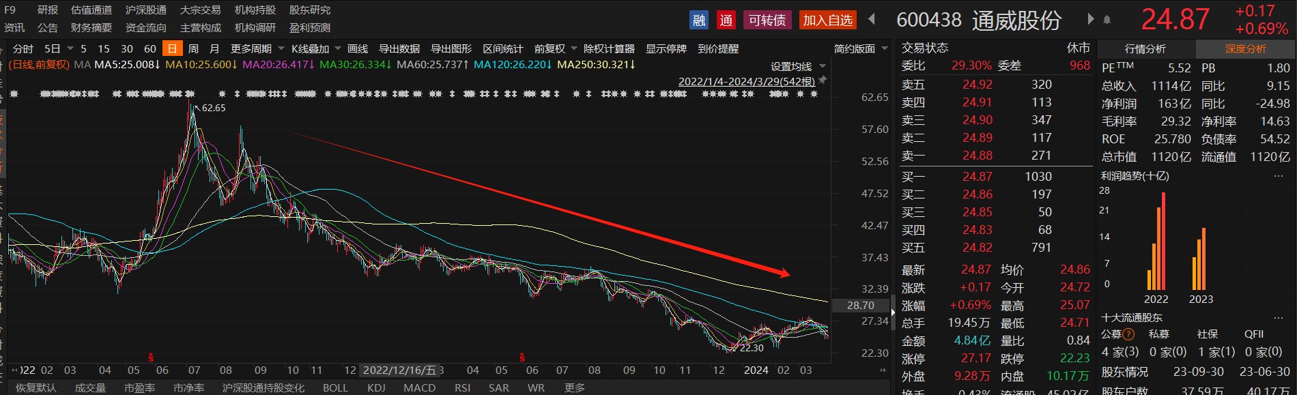Open the 前复权 adjustment dropdown
This screenshot has width=1297, height=395.
pos(555,49)
